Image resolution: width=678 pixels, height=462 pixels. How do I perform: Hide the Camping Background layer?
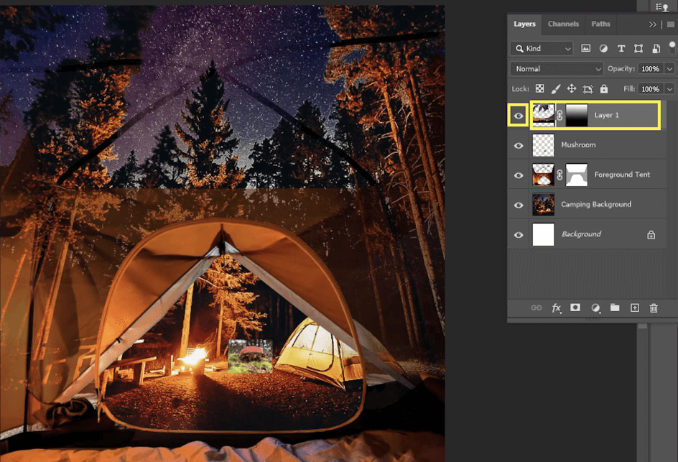519,205
